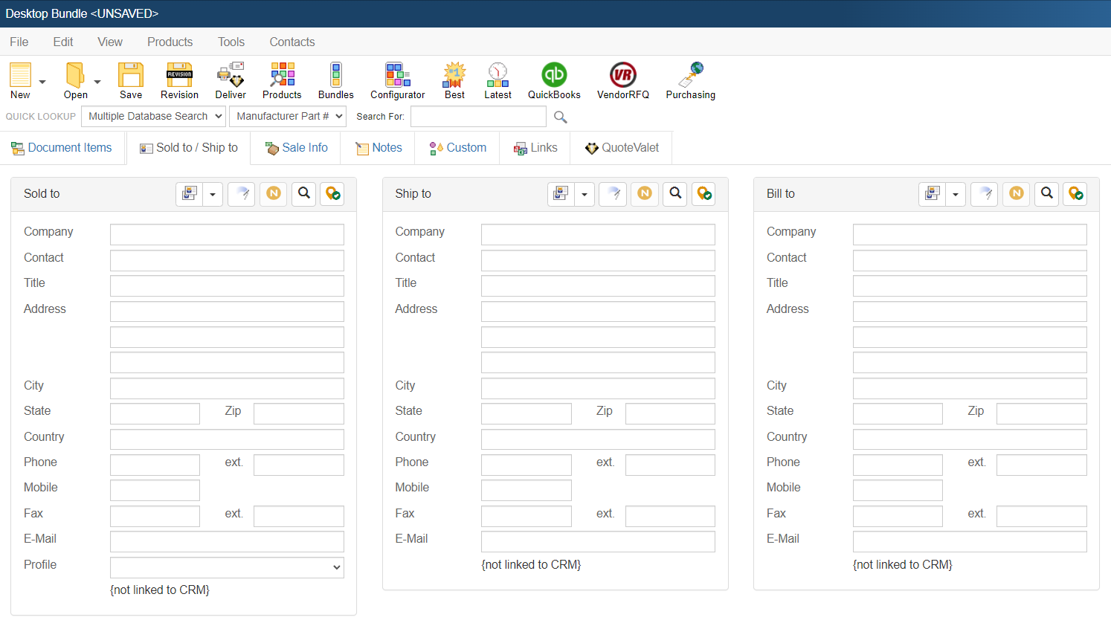Open the Configurator tool
Screen dimensions: 1111x623
pyautogui.click(x=397, y=76)
